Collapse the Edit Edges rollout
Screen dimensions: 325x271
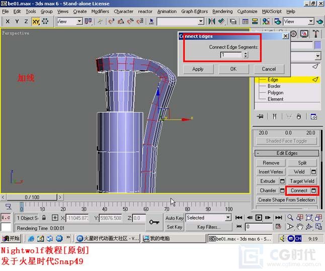(287, 153)
